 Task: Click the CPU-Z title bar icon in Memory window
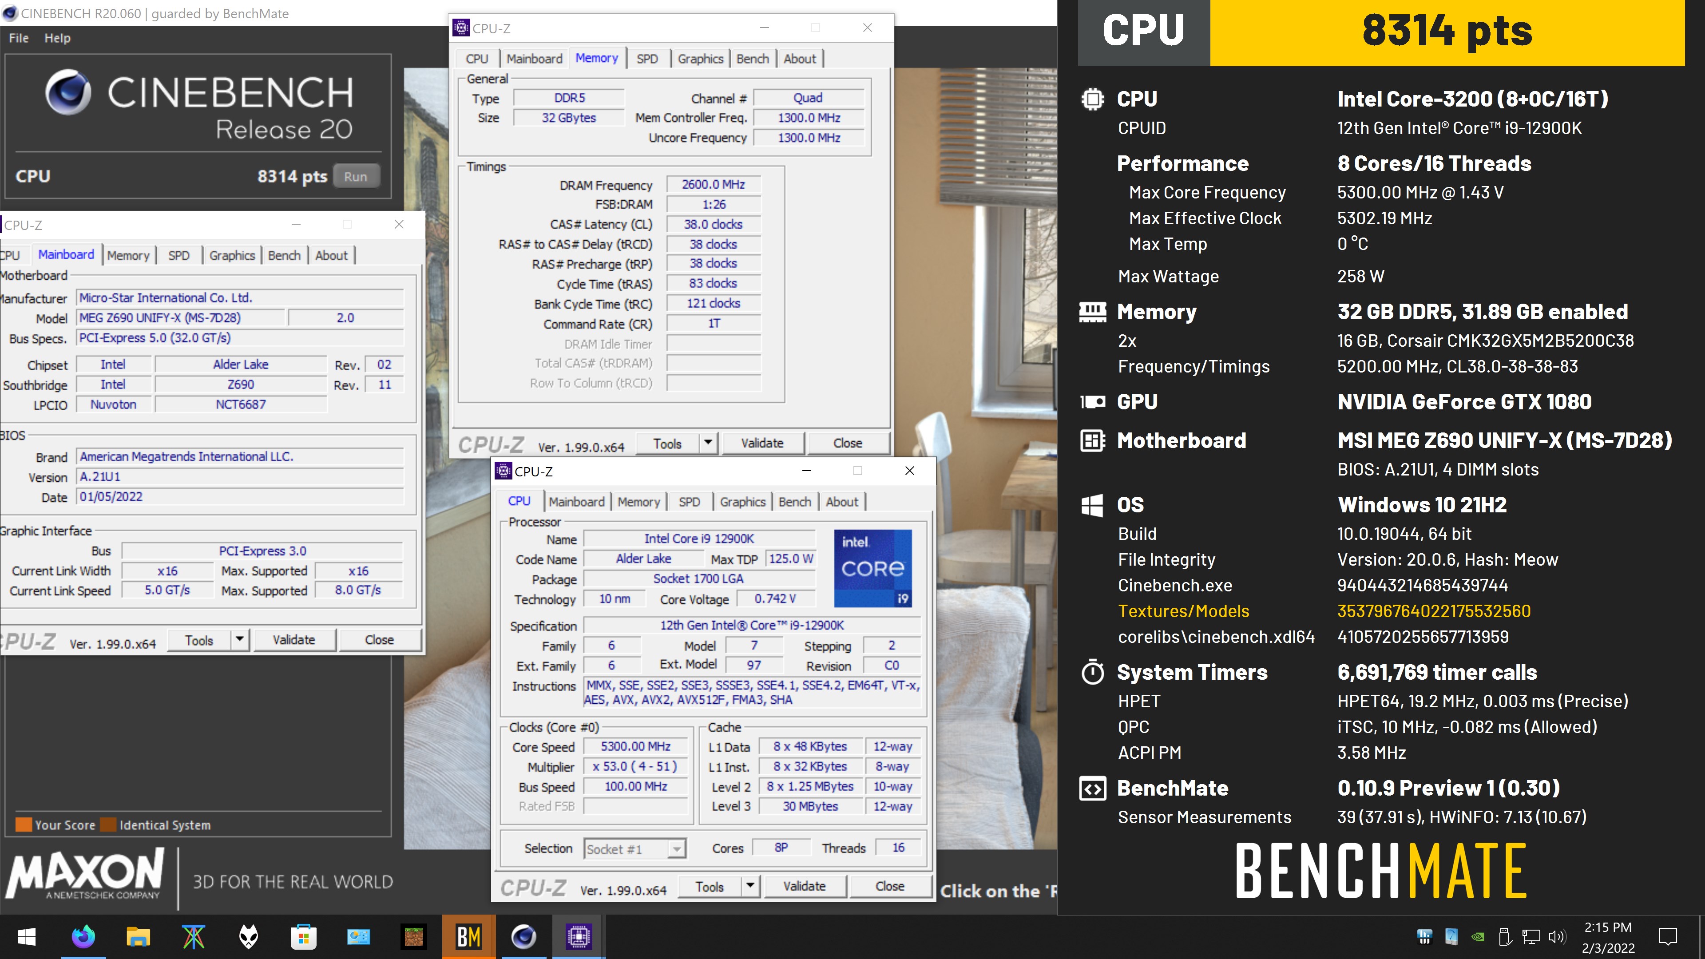pos(461,28)
